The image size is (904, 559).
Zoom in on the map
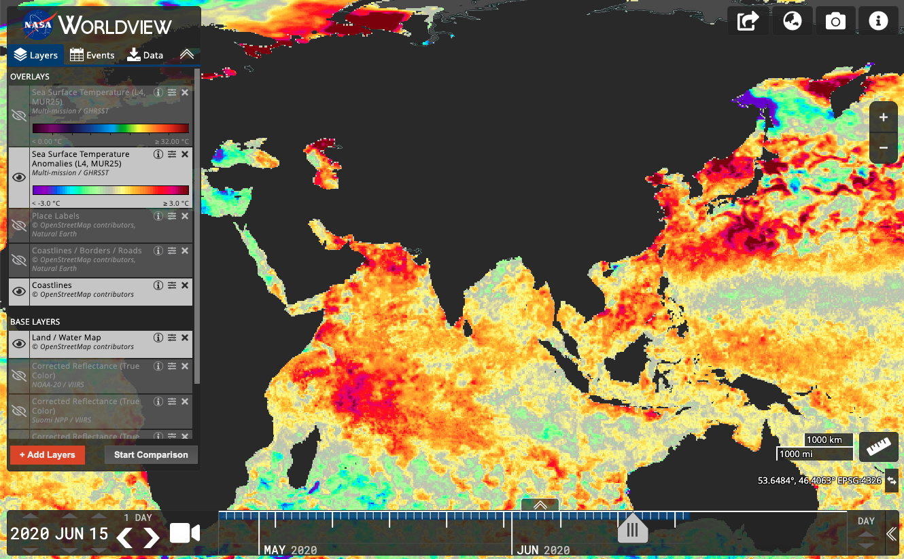pos(884,118)
